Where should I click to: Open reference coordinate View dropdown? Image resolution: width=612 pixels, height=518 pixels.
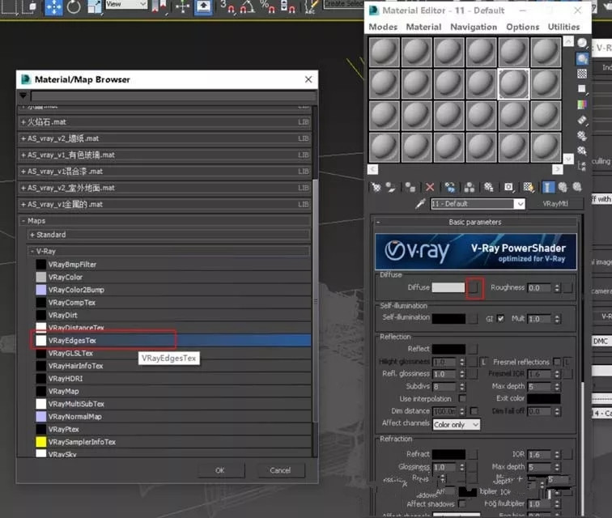(x=126, y=4)
